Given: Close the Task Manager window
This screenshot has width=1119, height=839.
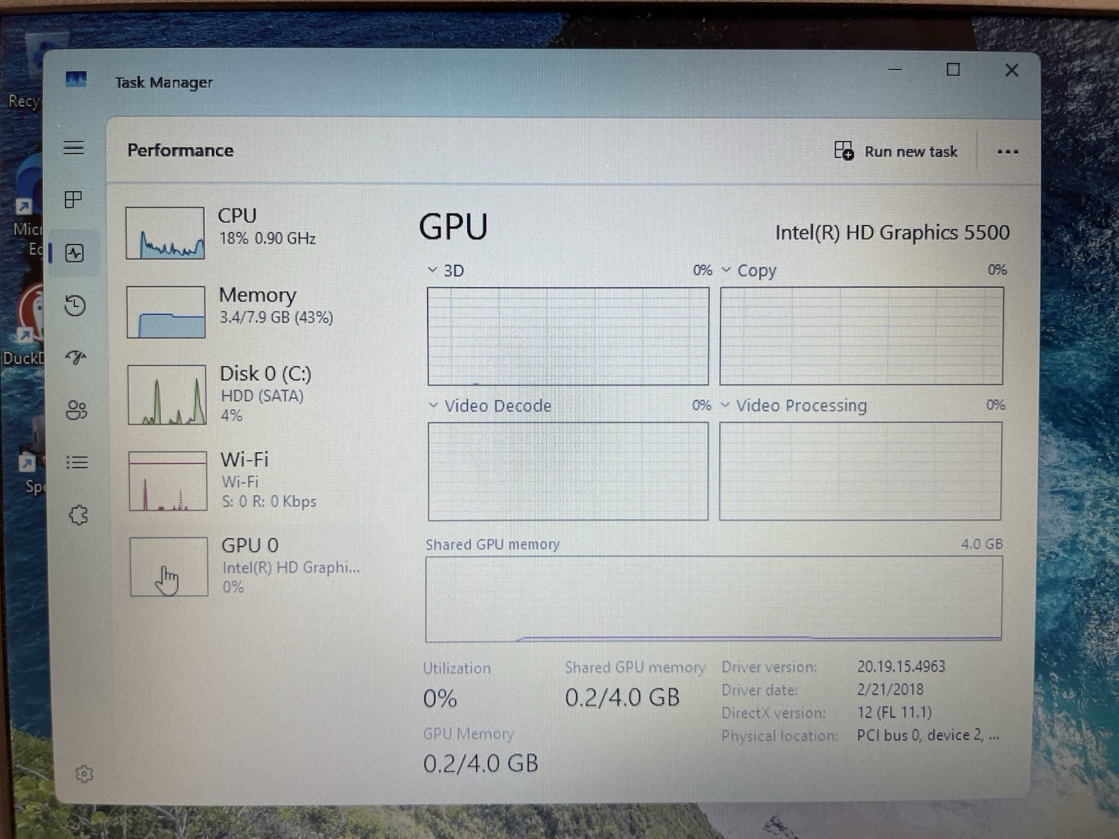Looking at the screenshot, I should click(1011, 70).
